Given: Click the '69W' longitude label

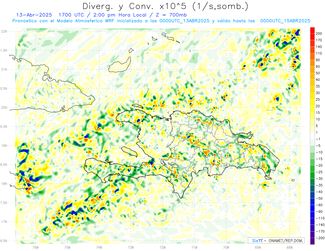Looking at the screenshot, I should (x=258, y=247).
